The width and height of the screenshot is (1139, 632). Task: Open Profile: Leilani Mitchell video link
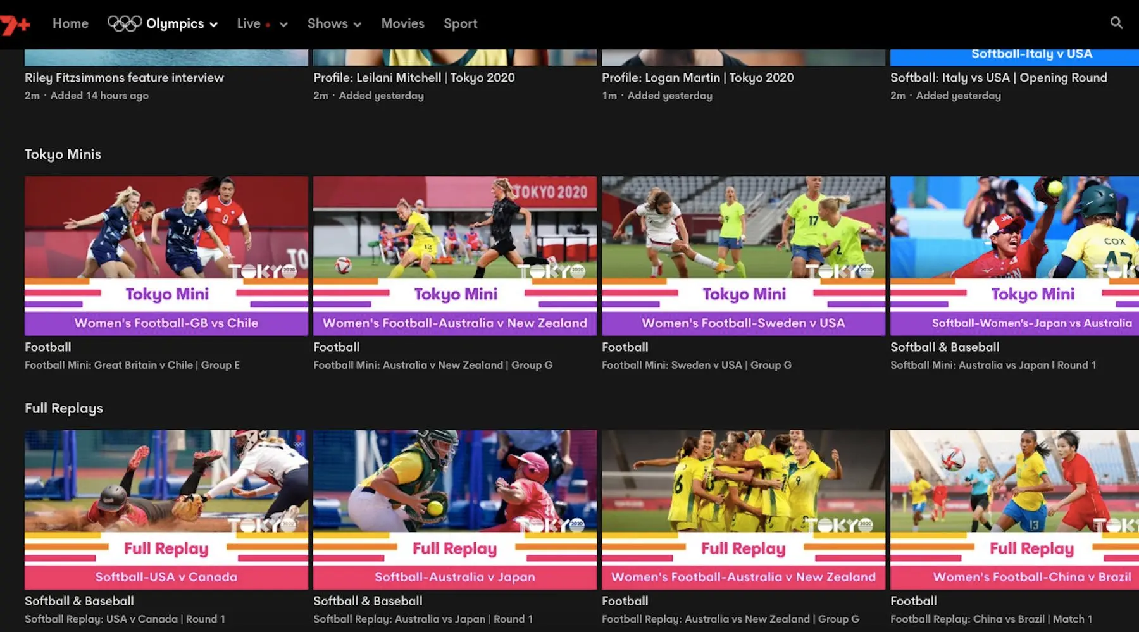414,78
